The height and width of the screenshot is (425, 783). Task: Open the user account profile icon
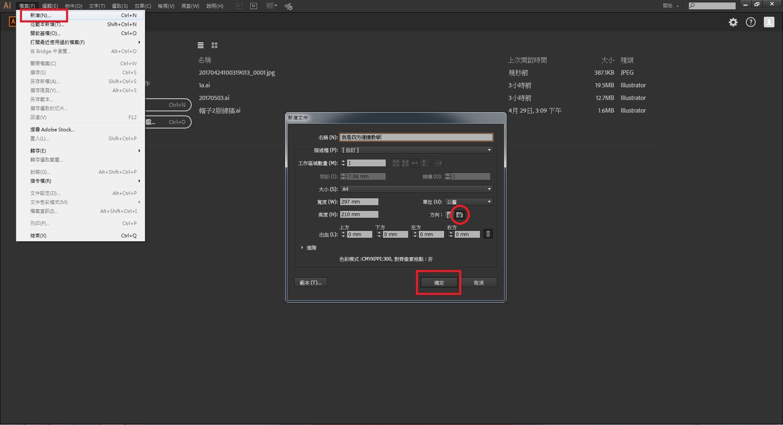pyautogui.click(x=769, y=22)
